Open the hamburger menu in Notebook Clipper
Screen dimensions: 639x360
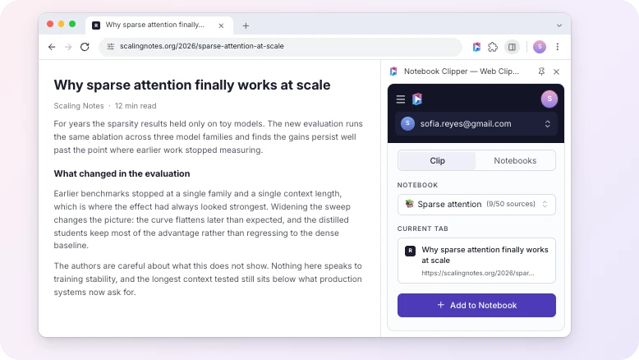pyautogui.click(x=401, y=99)
